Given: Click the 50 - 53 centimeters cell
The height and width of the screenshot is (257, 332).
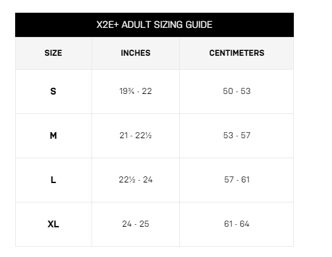Looking at the screenshot, I should click(x=237, y=92).
